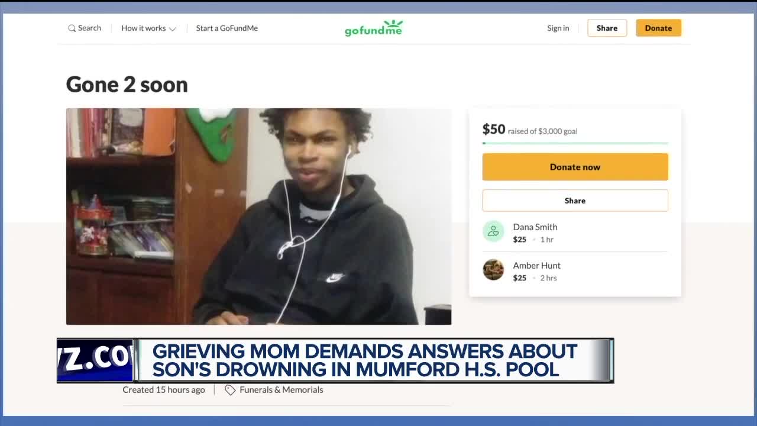The width and height of the screenshot is (757, 426).
Task: Click Dana Smith's donor avatar icon
Action: [493, 231]
